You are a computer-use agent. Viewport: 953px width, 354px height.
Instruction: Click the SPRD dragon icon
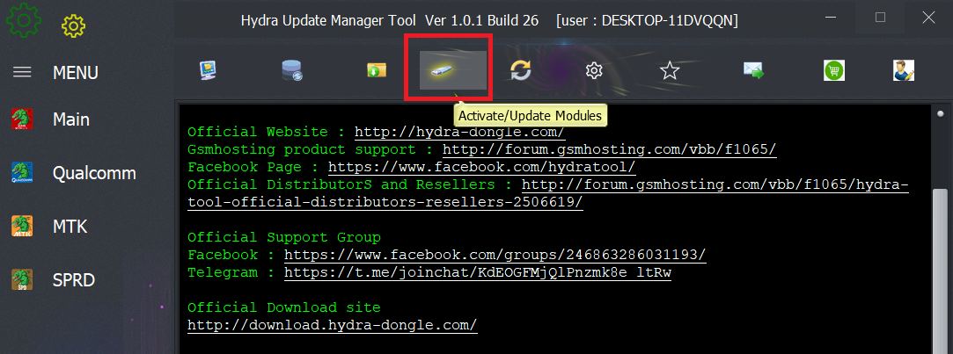click(x=23, y=280)
